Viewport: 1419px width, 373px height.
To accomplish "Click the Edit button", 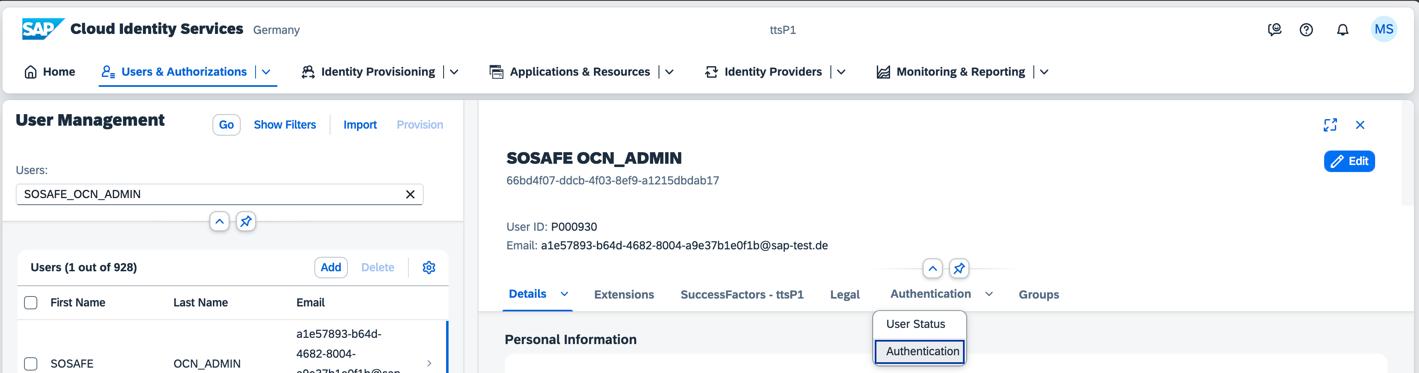I will [1349, 161].
